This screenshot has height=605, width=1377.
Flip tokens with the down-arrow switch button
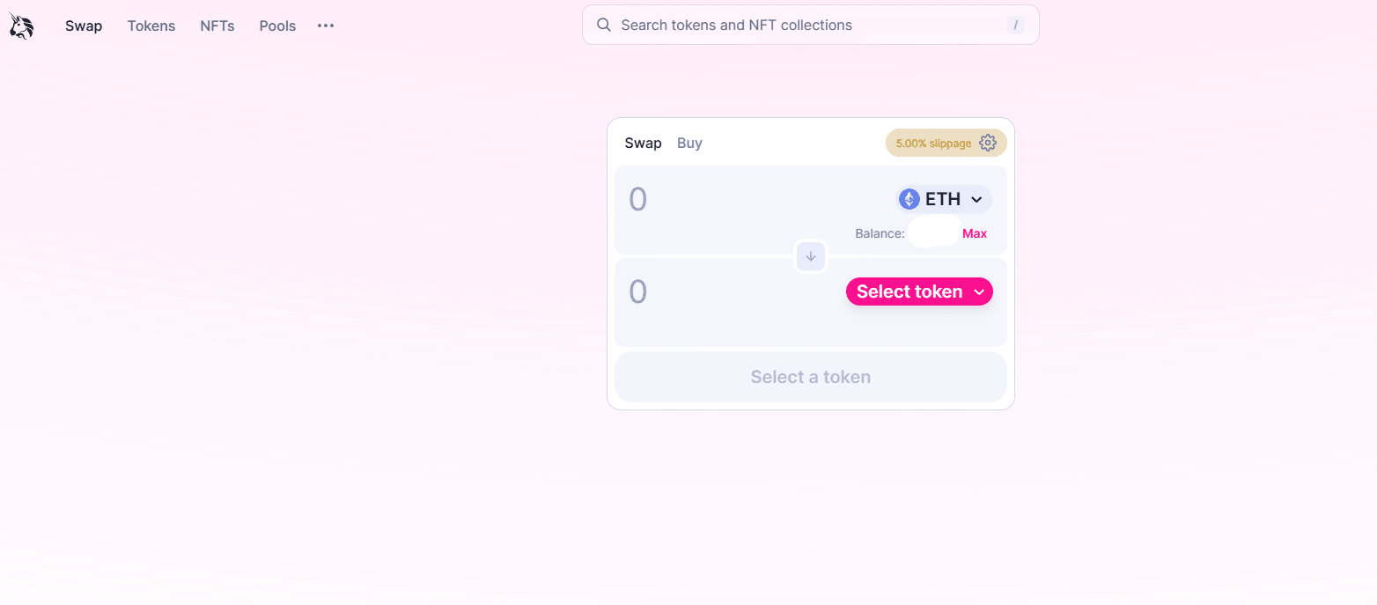(x=811, y=256)
